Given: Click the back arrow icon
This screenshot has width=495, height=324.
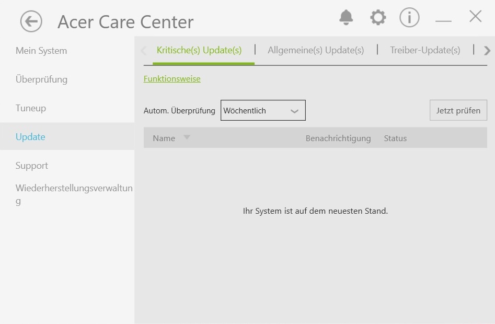Looking at the screenshot, I should click(31, 21).
